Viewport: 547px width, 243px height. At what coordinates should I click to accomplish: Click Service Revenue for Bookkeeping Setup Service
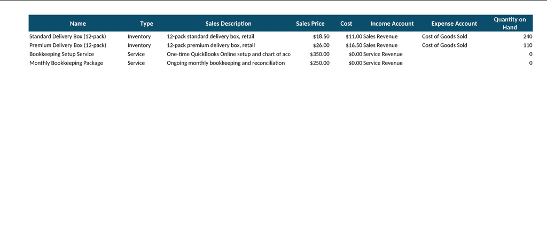[382, 54]
